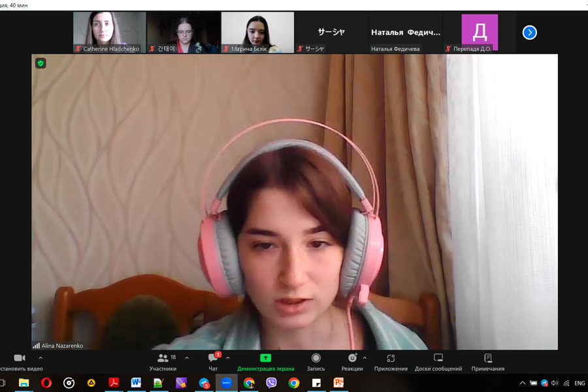Select Catherine Hladchenko video thumbnail
This screenshot has height=392, width=588.
110,32
